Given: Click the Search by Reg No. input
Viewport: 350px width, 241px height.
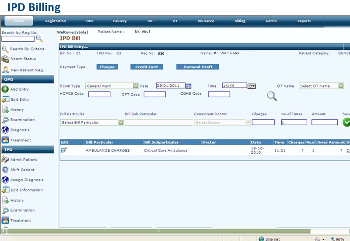Looking at the screenshot, I should 18,39.
